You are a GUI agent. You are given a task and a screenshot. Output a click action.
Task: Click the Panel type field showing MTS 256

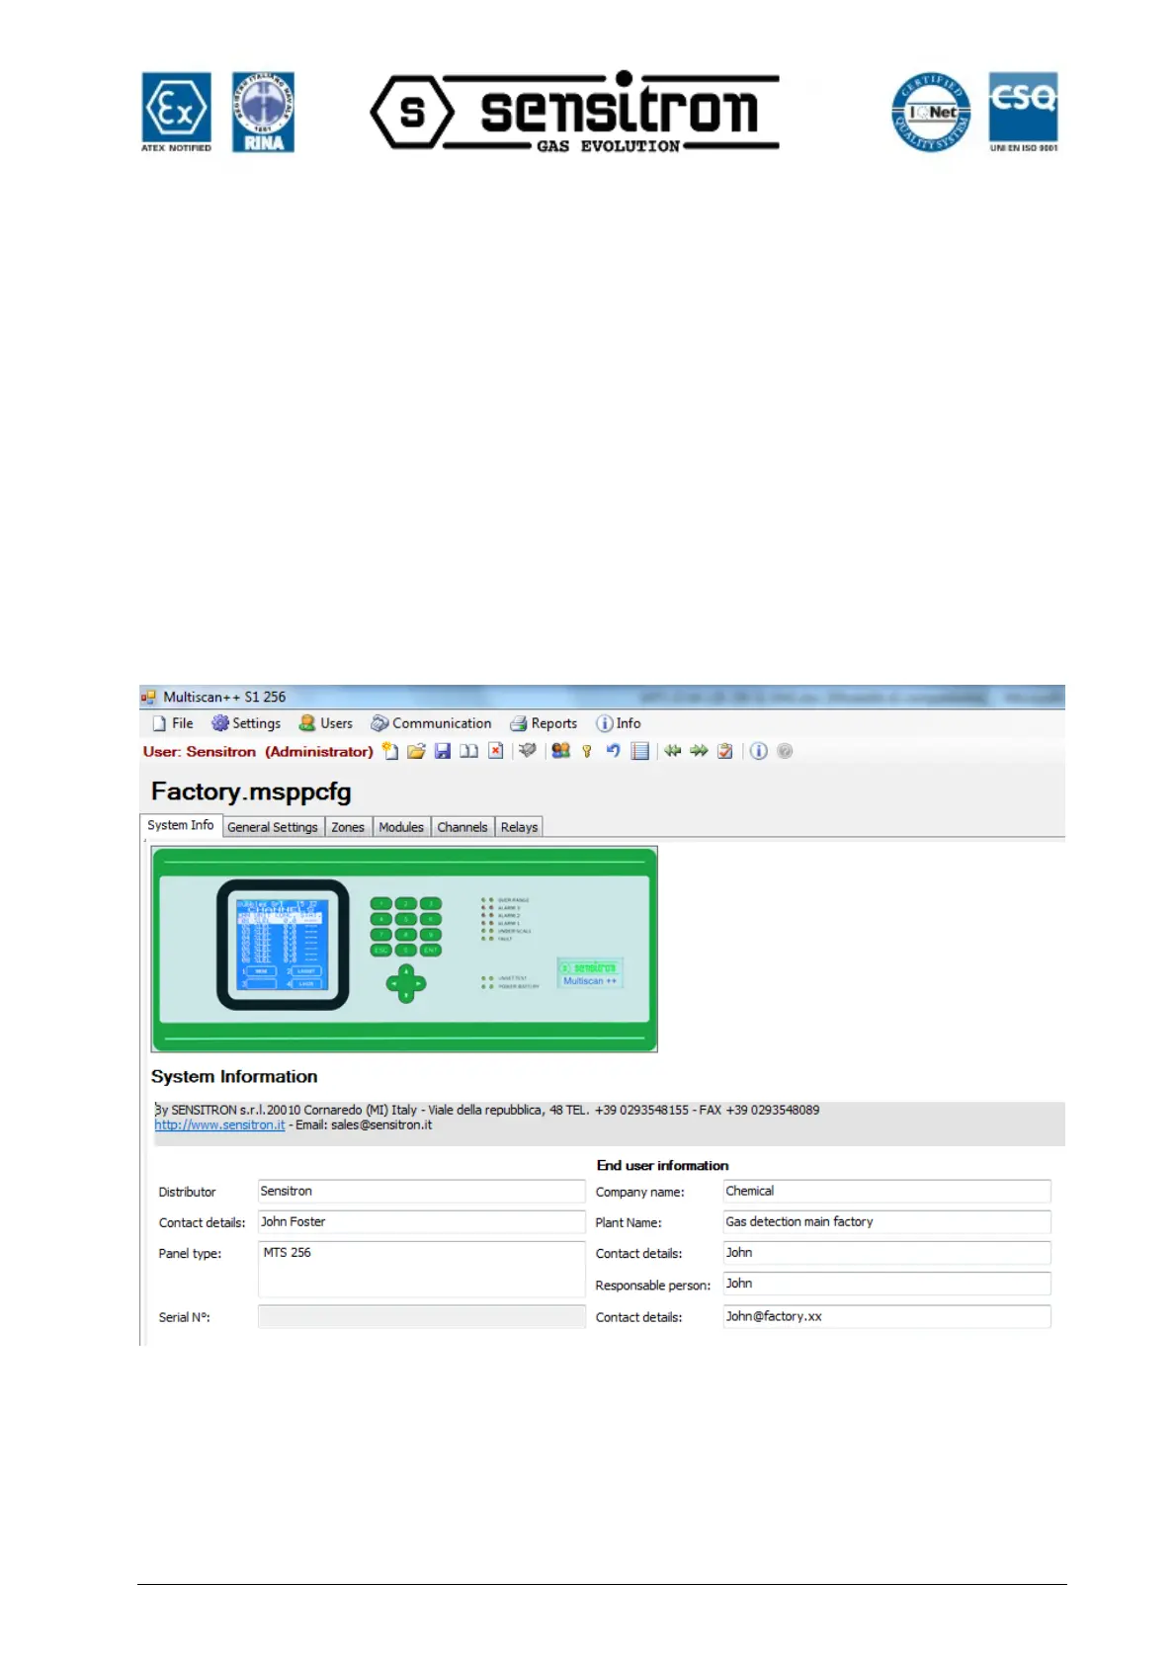click(421, 1269)
